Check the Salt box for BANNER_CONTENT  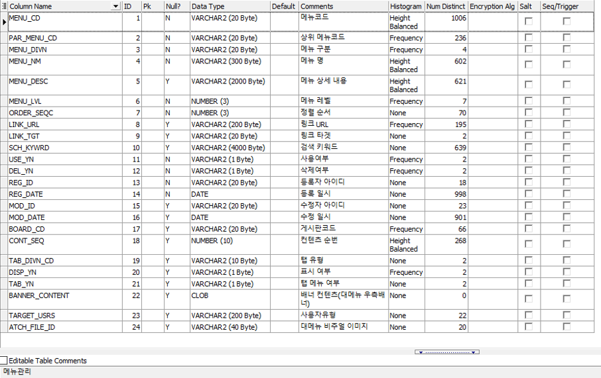tap(529, 299)
